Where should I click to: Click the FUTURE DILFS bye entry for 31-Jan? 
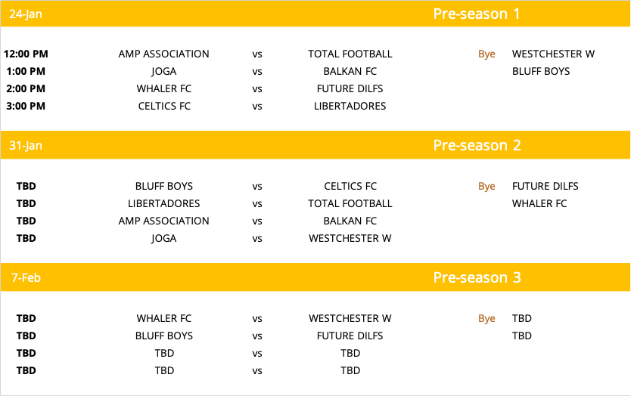coord(546,186)
